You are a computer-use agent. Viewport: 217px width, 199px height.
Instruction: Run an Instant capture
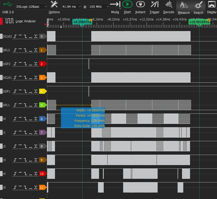point(140,7)
